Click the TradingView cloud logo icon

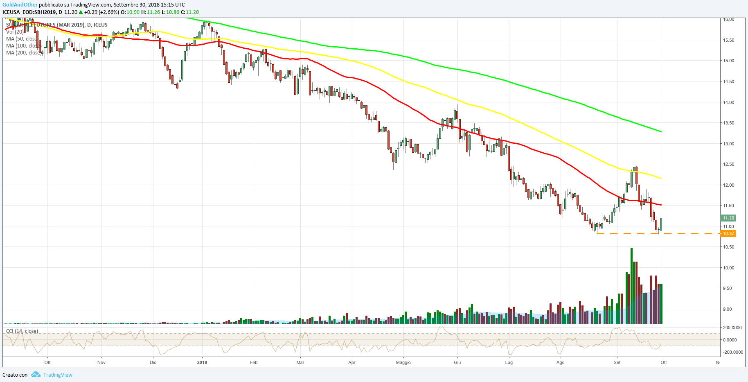tap(36, 375)
